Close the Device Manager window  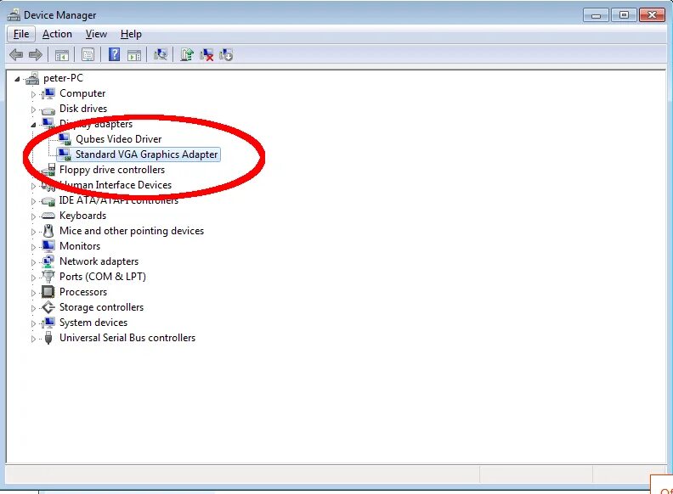[652, 15]
